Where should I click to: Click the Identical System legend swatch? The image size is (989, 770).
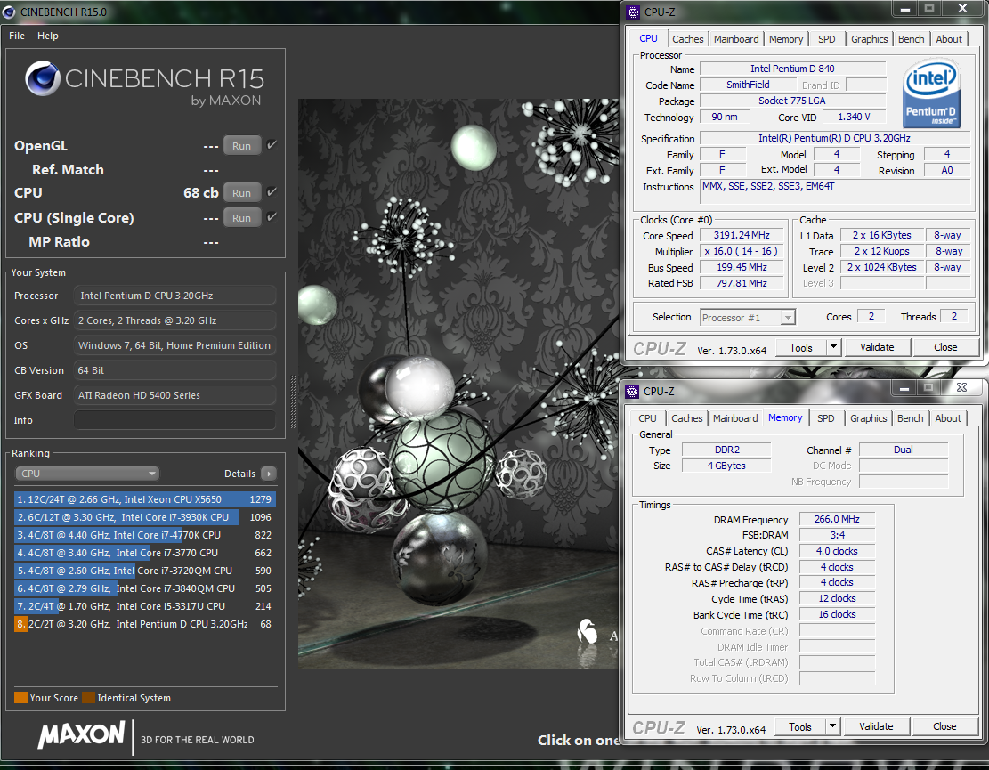click(88, 698)
